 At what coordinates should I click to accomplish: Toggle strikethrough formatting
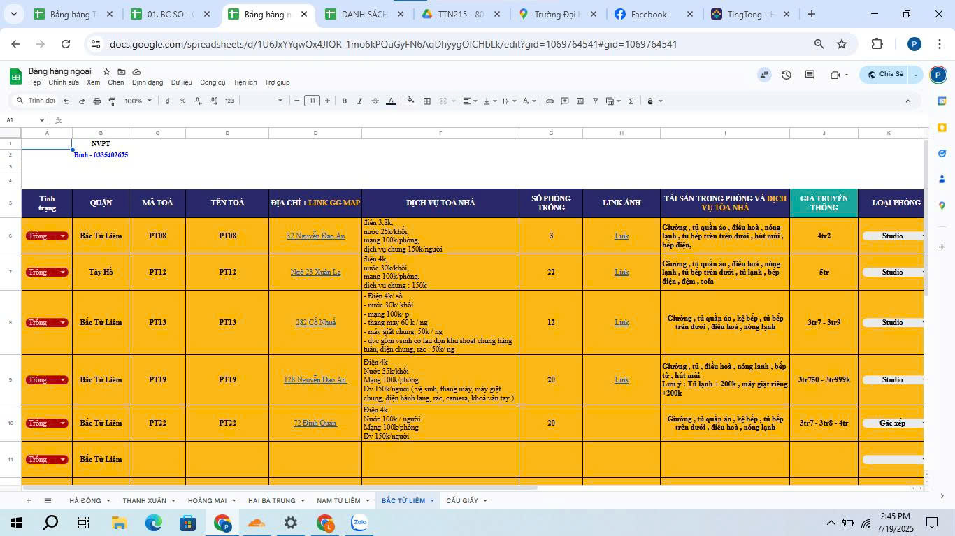click(375, 101)
